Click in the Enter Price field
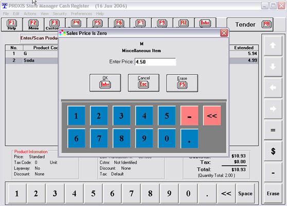Viewport: 287px width, 206px height. (x=155, y=62)
